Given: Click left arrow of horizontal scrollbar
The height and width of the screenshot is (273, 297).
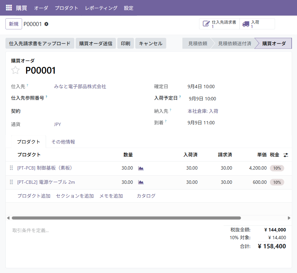Looking at the screenshot, I should coord(8,218).
